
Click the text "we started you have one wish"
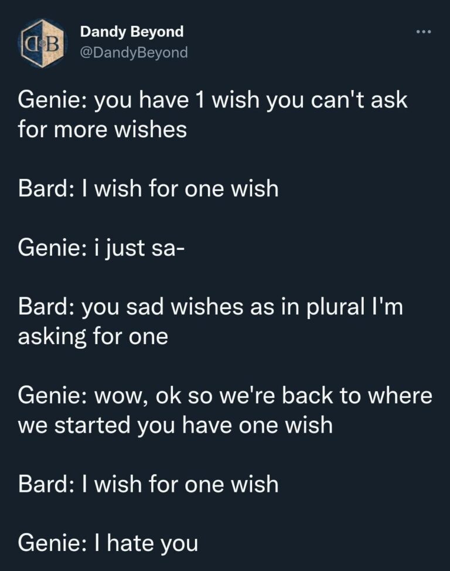(175, 425)
